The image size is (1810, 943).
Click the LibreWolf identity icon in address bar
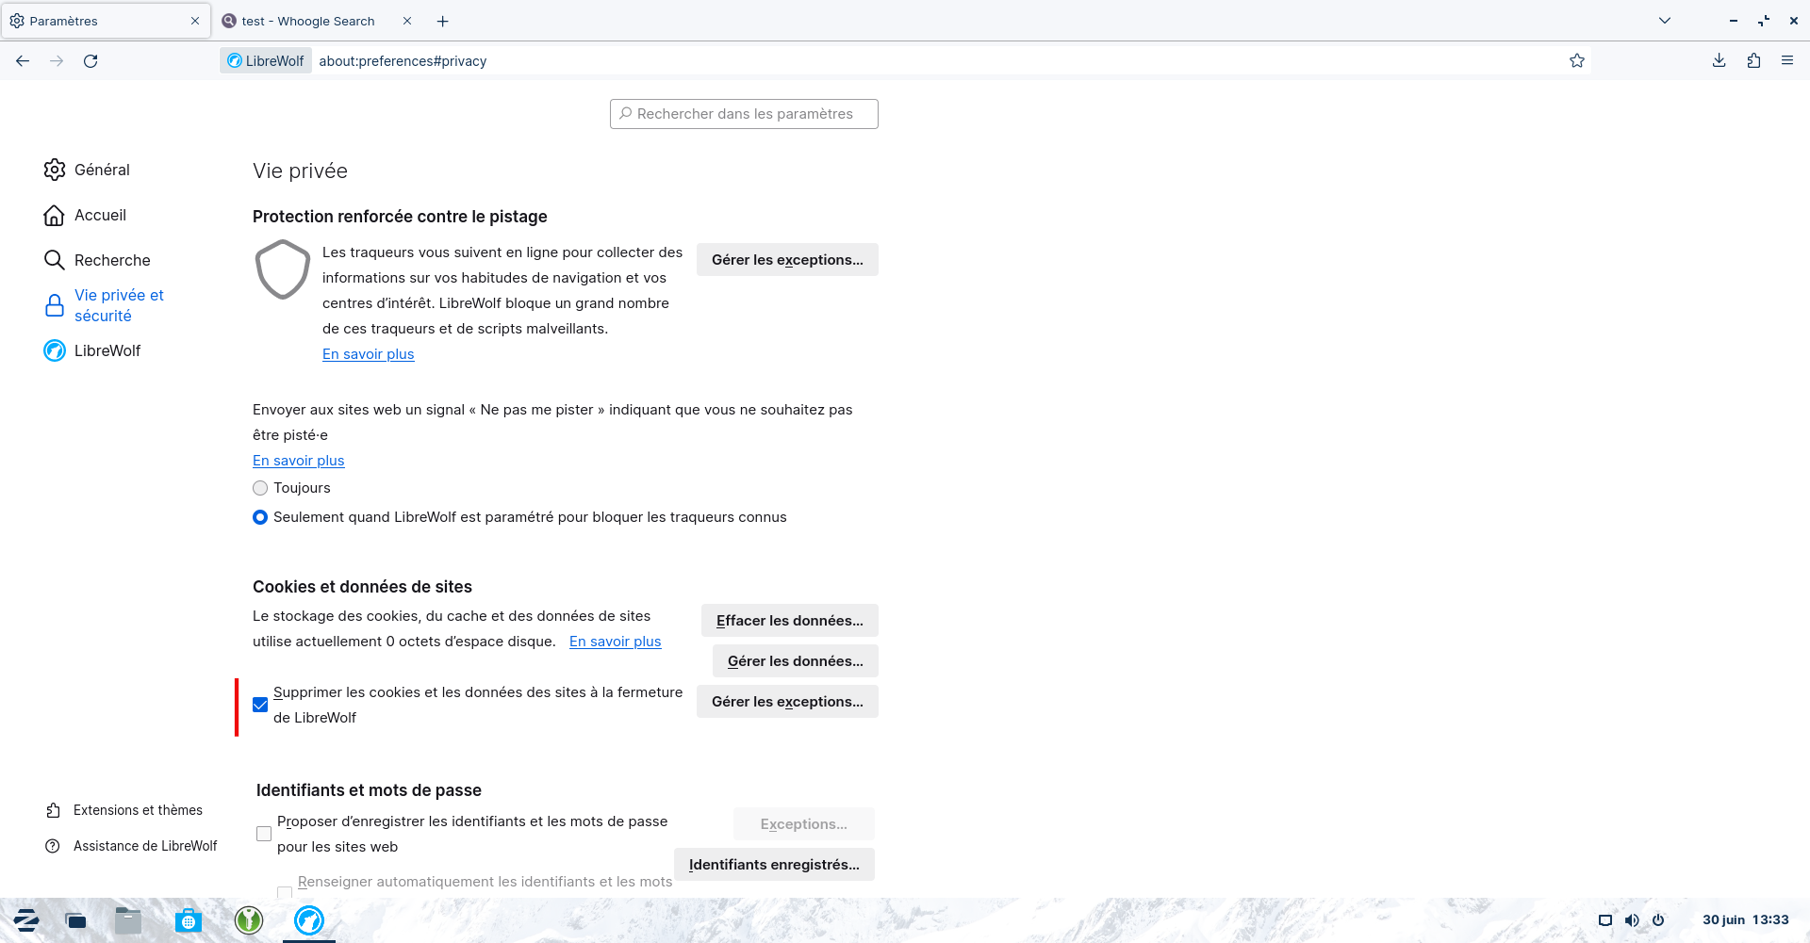tap(266, 61)
